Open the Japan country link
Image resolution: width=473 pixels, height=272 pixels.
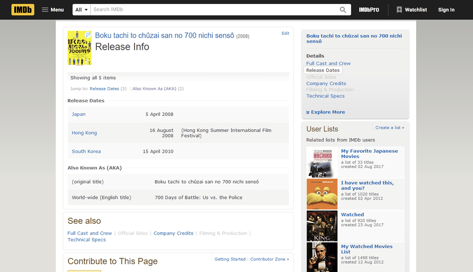coord(79,114)
